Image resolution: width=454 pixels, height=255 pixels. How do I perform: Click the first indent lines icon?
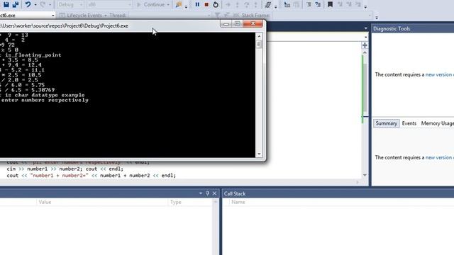click(x=309, y=4)
